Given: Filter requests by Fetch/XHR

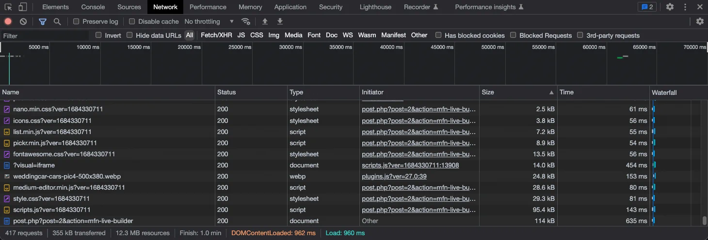Looking at the screenshot, I should click(x=216, y=35).
